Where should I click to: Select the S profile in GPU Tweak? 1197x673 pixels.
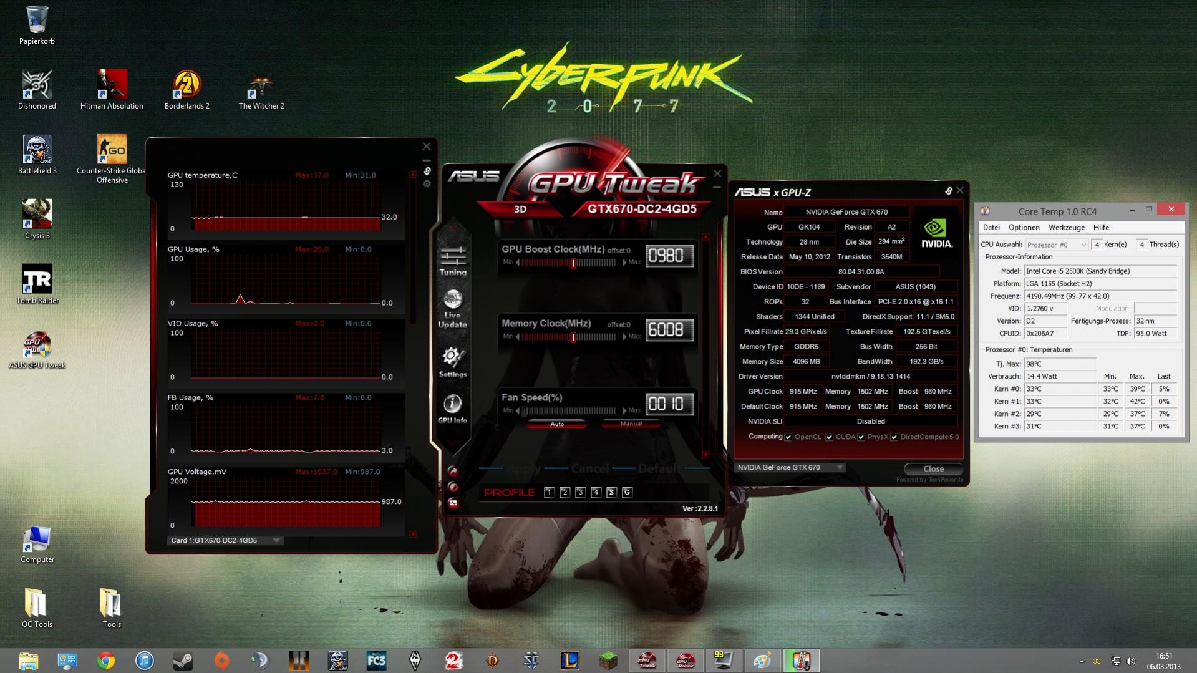coord(611,493)
